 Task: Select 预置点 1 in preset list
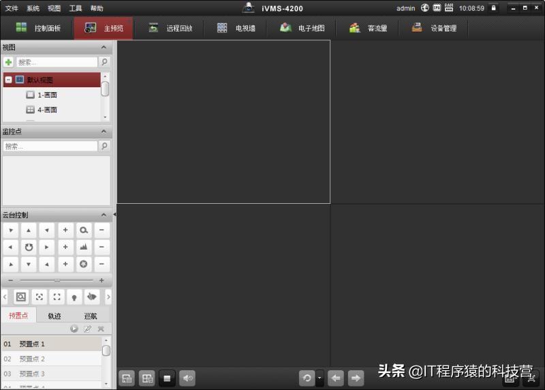click(52, 344)
